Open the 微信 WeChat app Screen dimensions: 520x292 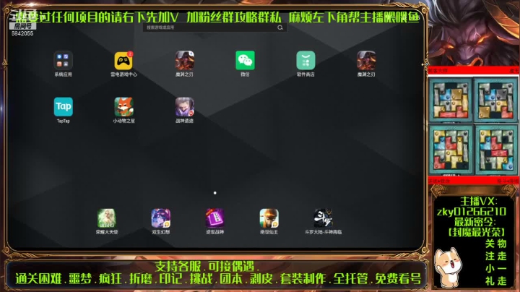(245, 61)
